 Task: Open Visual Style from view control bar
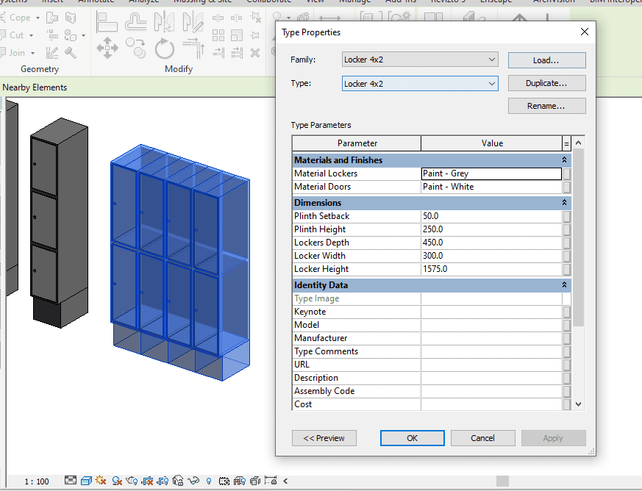click(86, 481)
